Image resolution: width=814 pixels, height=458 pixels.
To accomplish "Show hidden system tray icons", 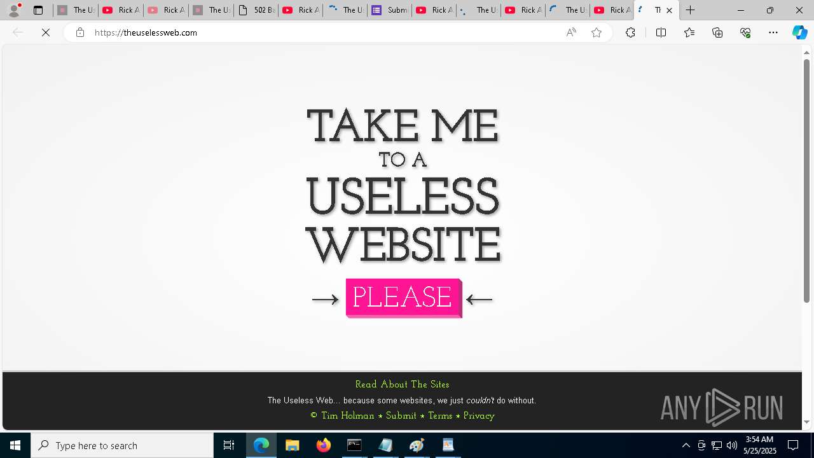I will (686, 445).
